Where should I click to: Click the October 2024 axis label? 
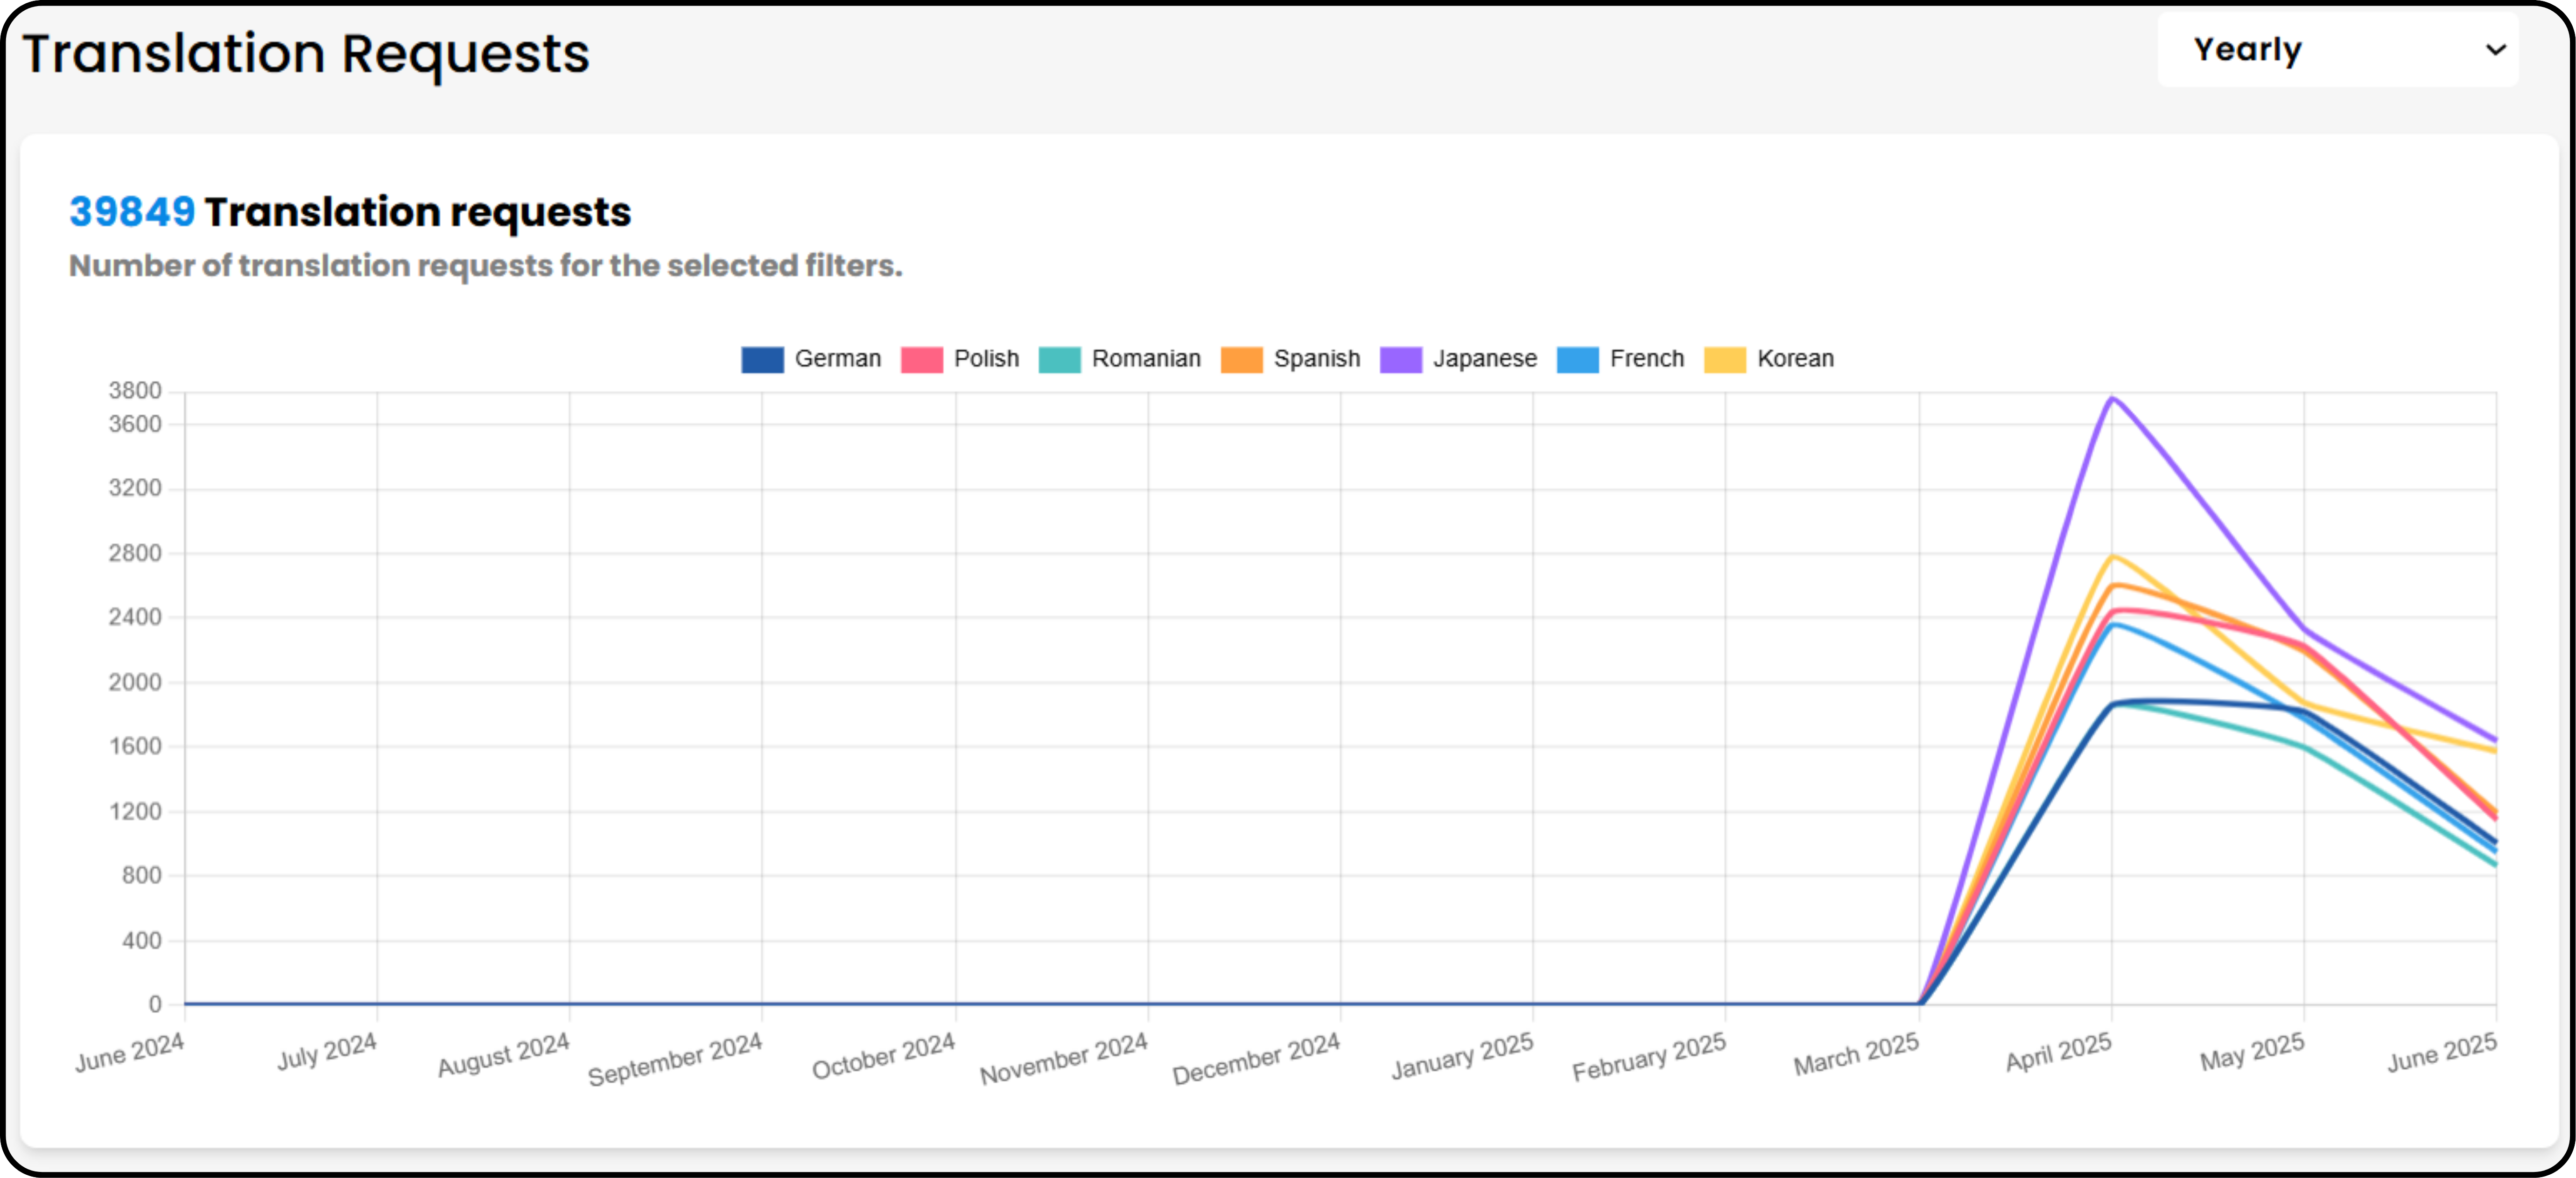coord(883,1057)
